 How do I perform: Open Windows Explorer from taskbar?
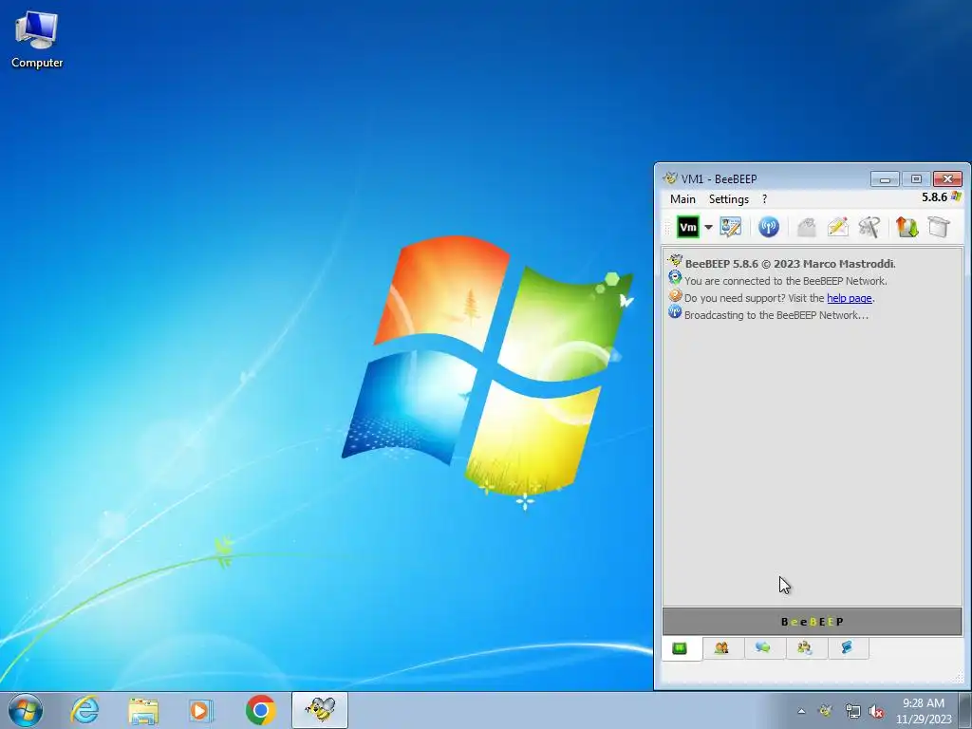point(143,710)
